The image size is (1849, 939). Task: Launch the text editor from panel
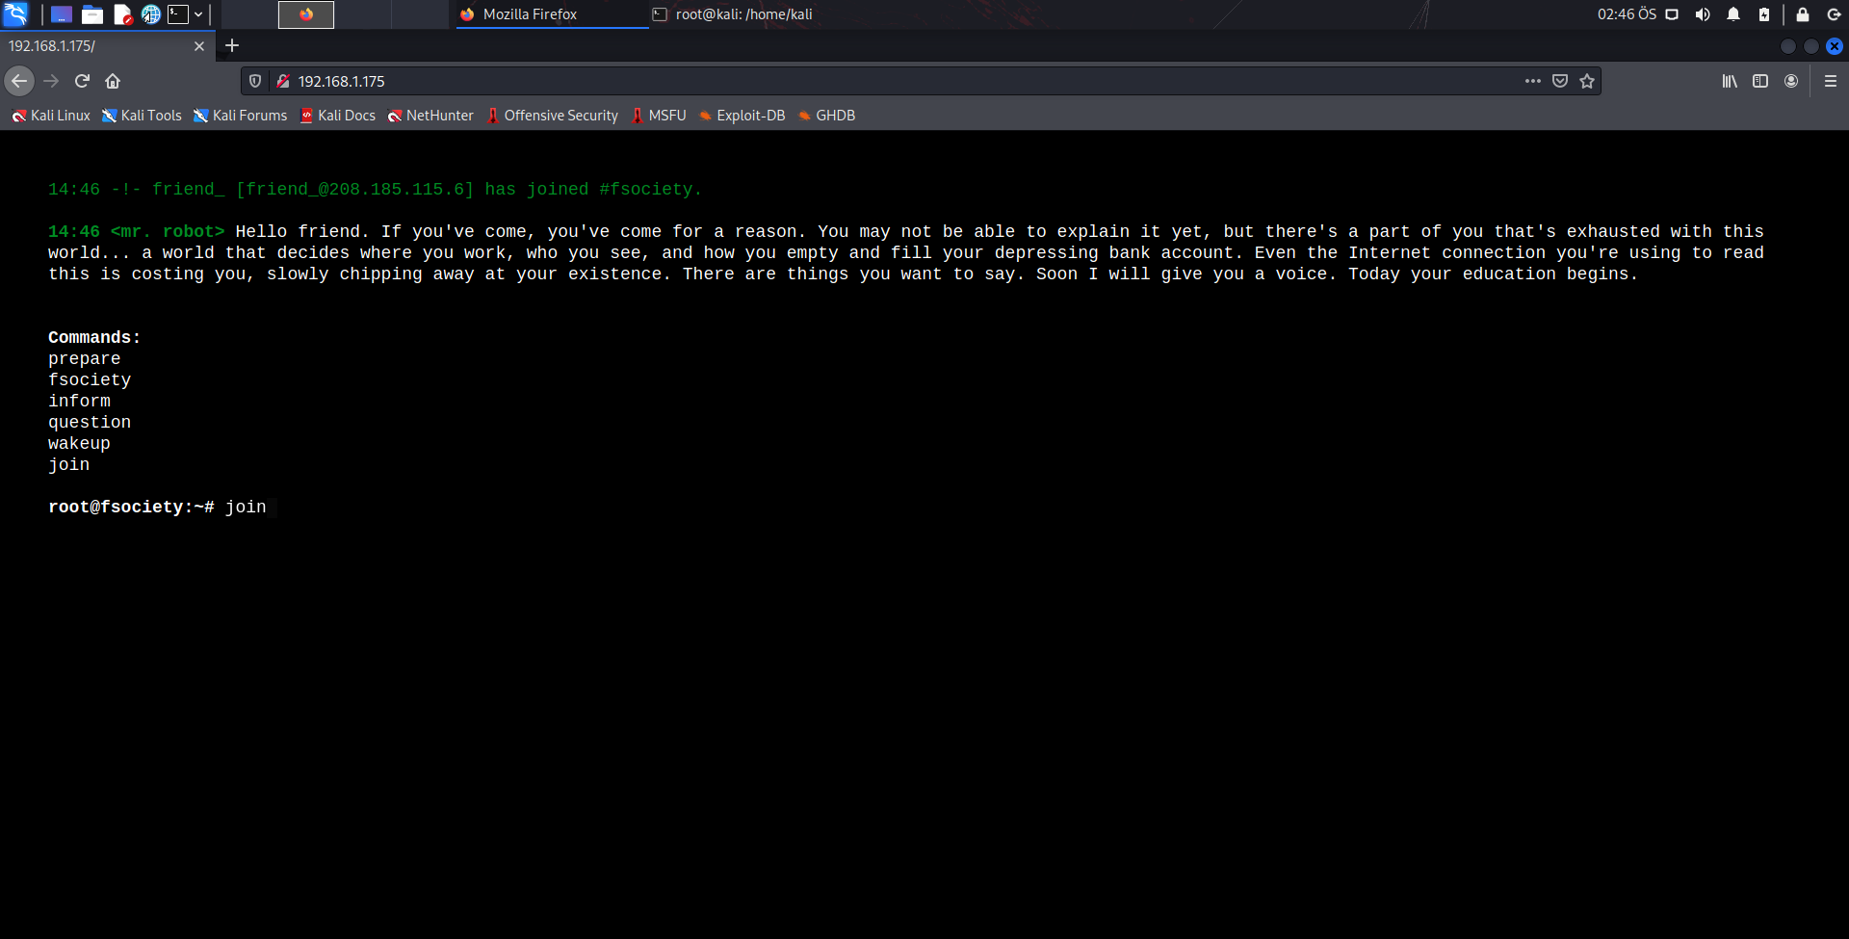tap(122, 14)
